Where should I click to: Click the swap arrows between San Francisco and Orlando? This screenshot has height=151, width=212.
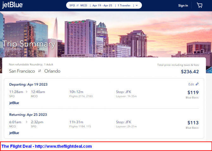coord(40,71)
